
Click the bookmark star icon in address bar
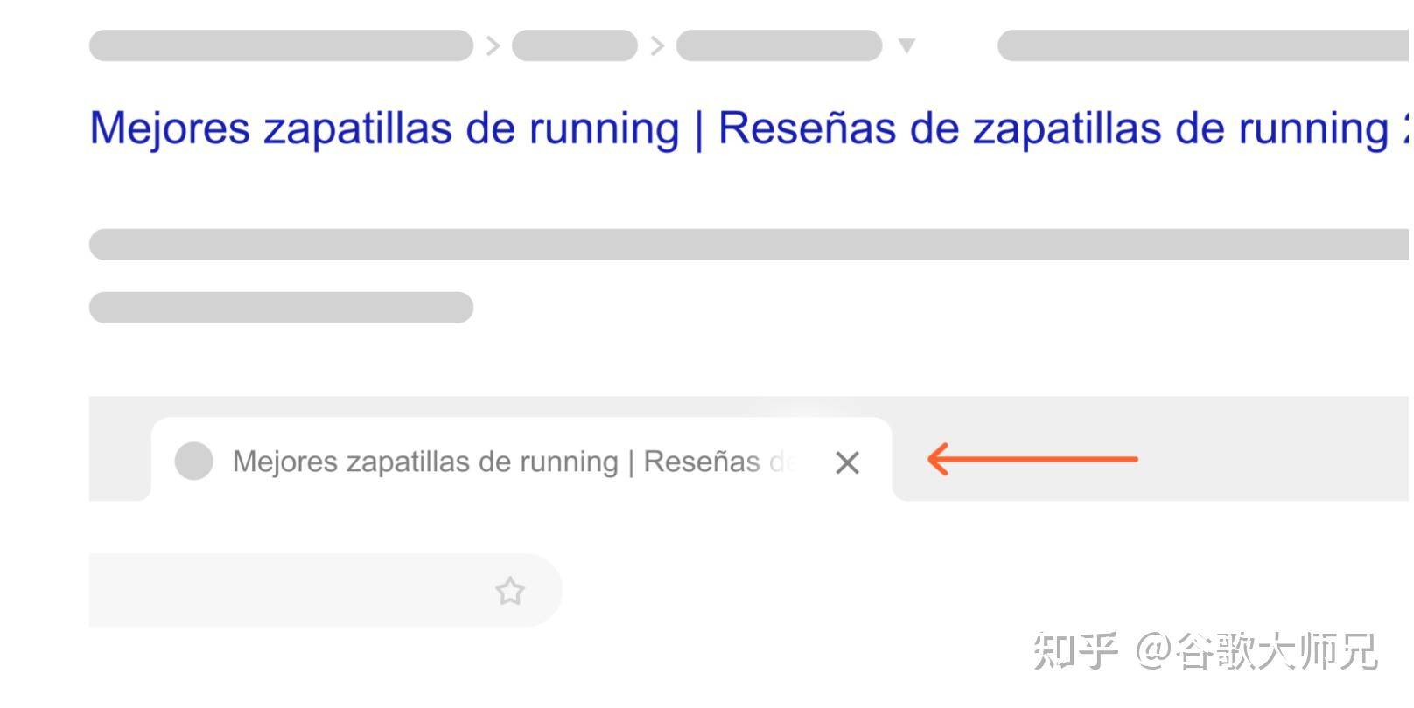pyautogui.click(x=509, y=592)
